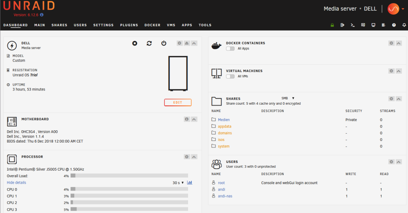
Task: Open the Settings tab
Action: 103,25
